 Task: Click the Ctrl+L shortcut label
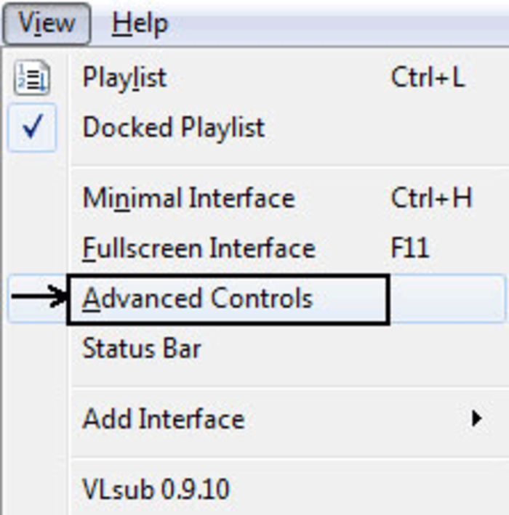point(428,78)
